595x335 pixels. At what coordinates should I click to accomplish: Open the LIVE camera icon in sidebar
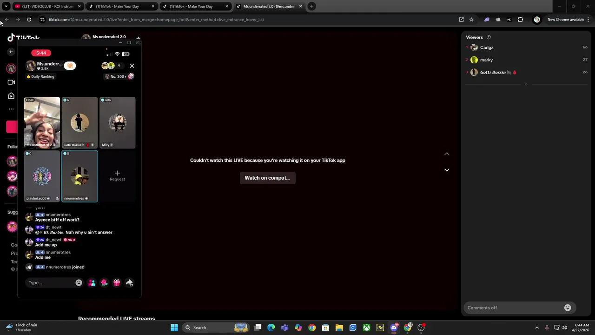coord(11,82)
